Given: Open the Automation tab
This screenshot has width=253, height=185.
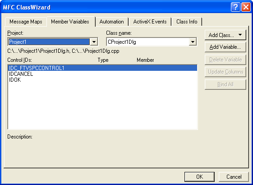Looking at the screenshot, I should coord(112,22).
